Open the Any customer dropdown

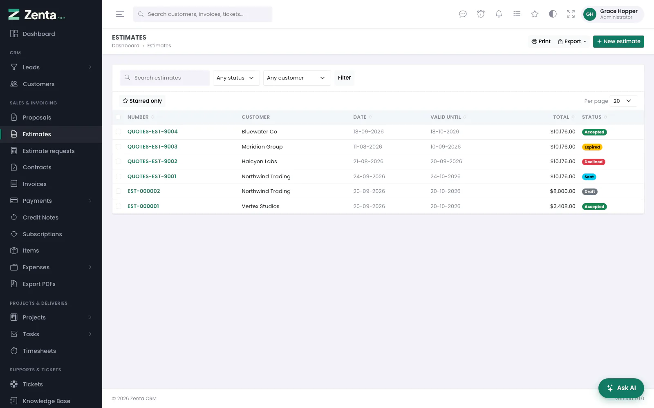click(297, 78)
